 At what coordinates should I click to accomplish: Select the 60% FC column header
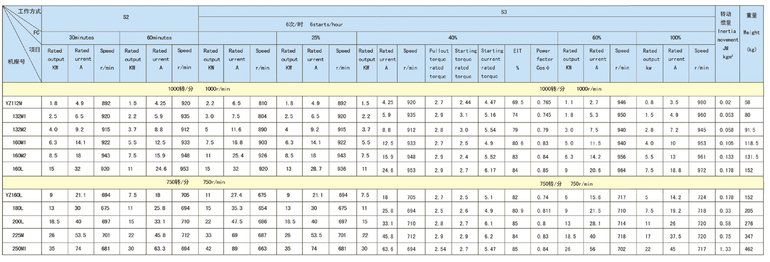pos(596,37)
